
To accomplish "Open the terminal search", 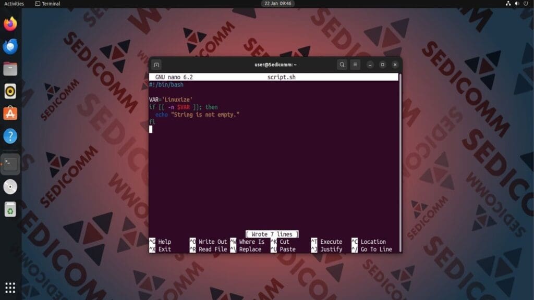I will click(342, 65).
